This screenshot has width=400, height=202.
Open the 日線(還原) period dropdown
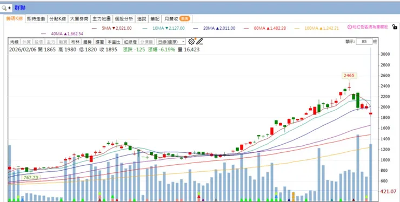171,42
